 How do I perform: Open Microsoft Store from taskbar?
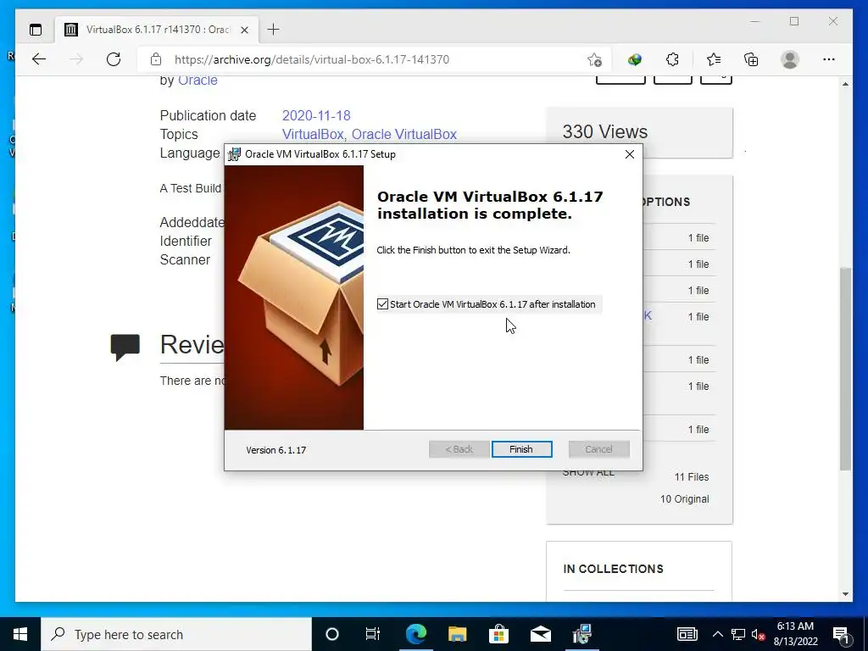click(x=498, y=634)
